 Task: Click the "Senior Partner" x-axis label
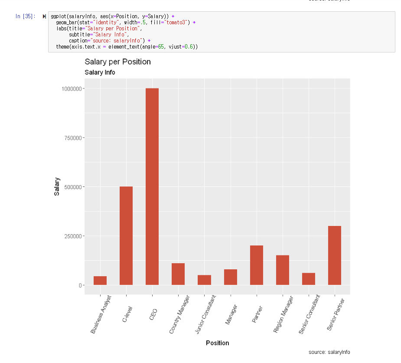pyautogui.click(x=336, y=314)
